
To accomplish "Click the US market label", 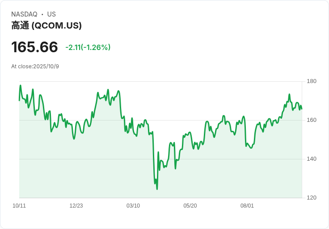I will [x=51, y=14].
